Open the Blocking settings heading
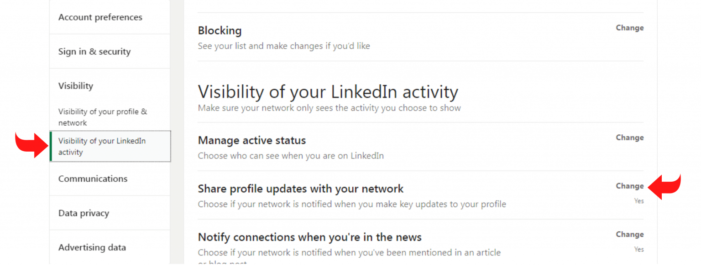 click(220, 30)
